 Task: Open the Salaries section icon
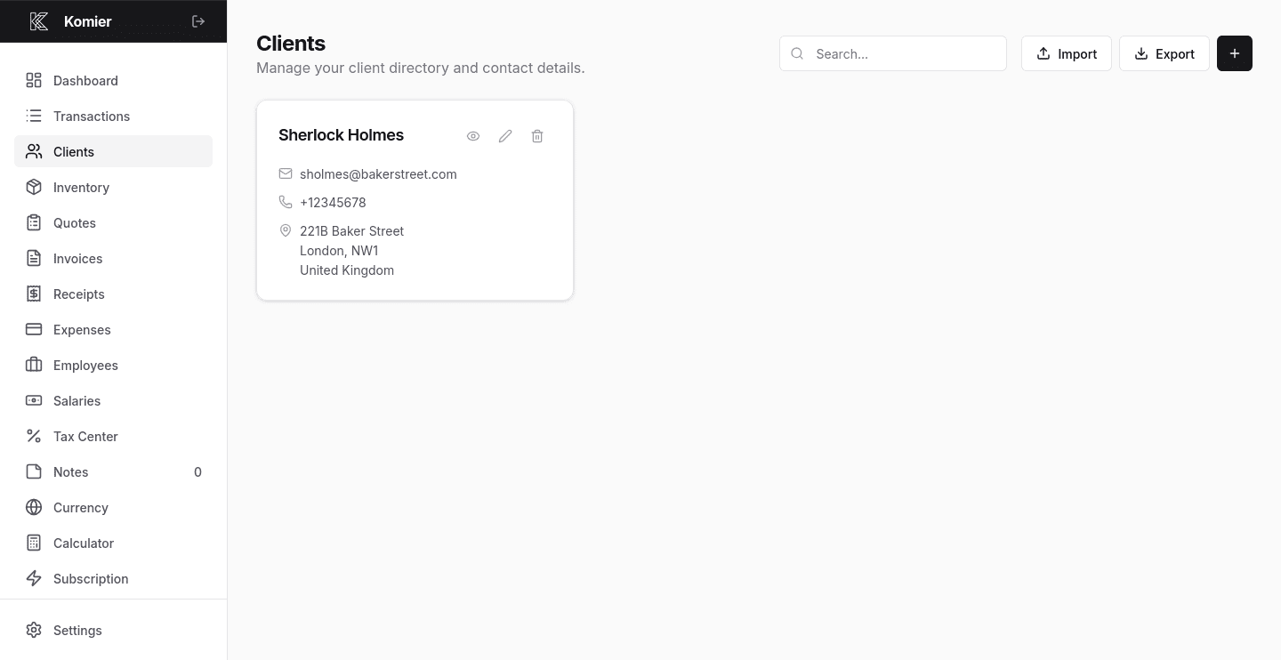tap(34, 400)
